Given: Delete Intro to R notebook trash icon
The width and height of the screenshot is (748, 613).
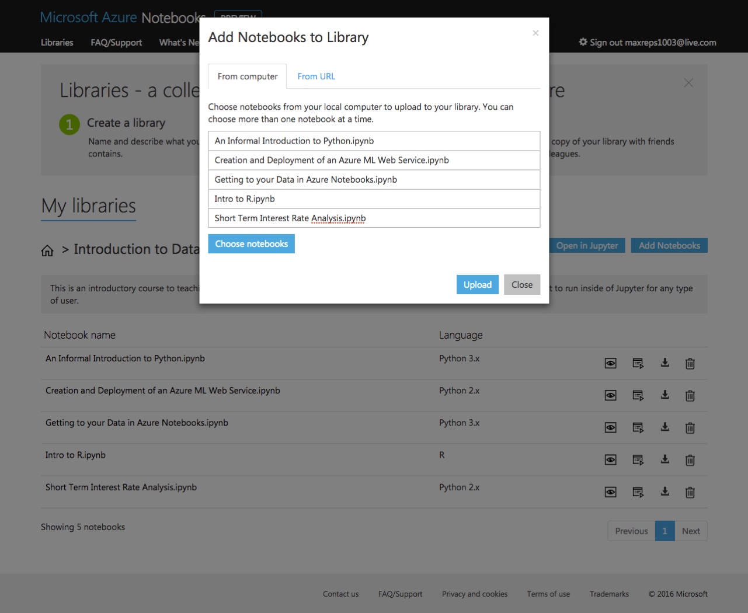Looking at the screenshot, I should [x=690, y=460].
